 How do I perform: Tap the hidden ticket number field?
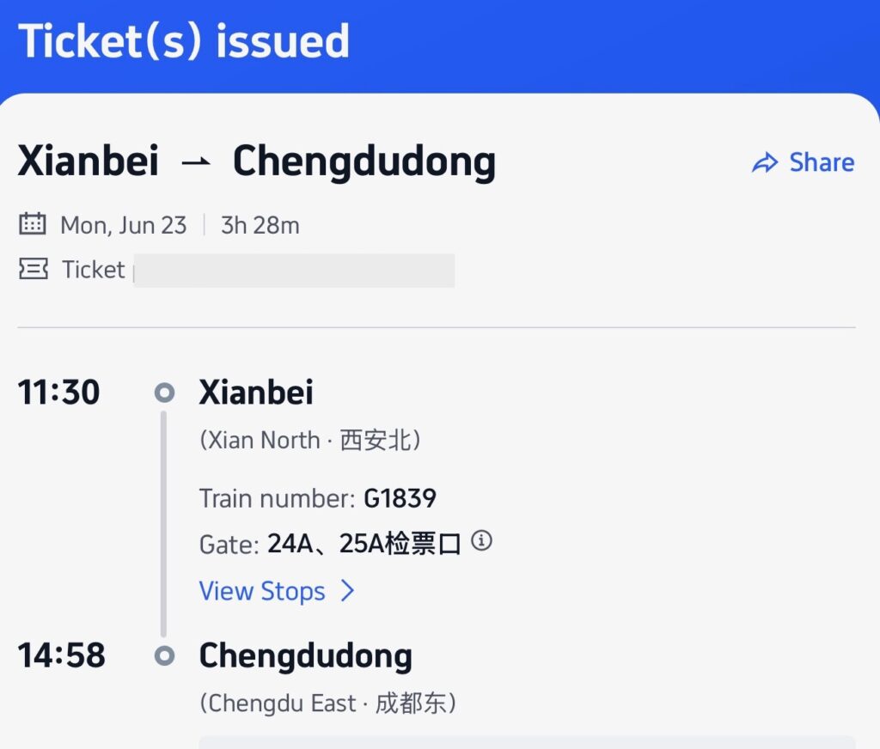tap(294, 270)
